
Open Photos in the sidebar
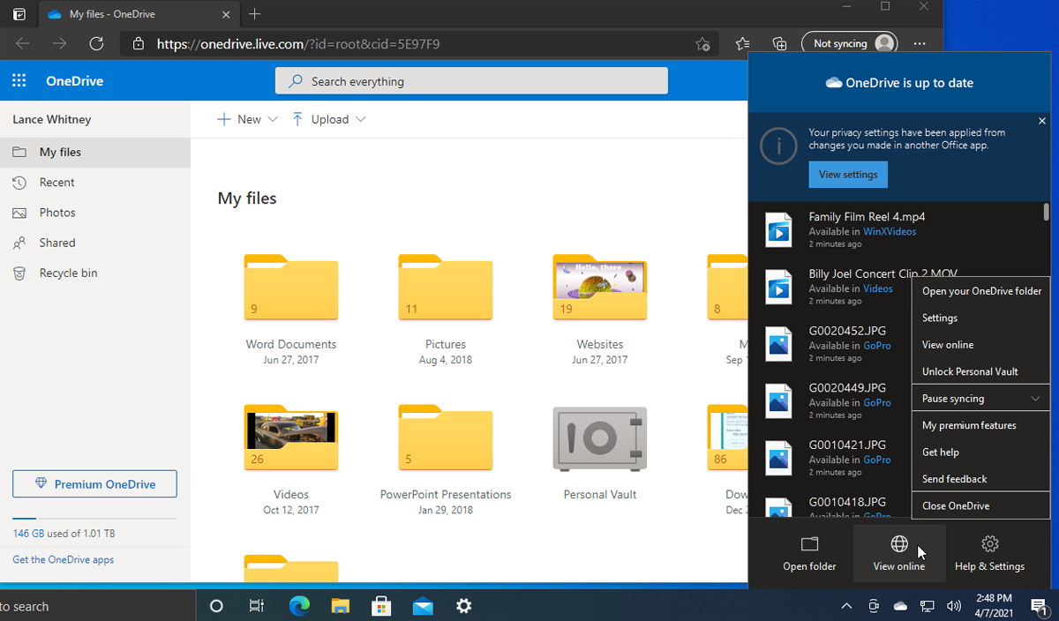click(95, 213)
